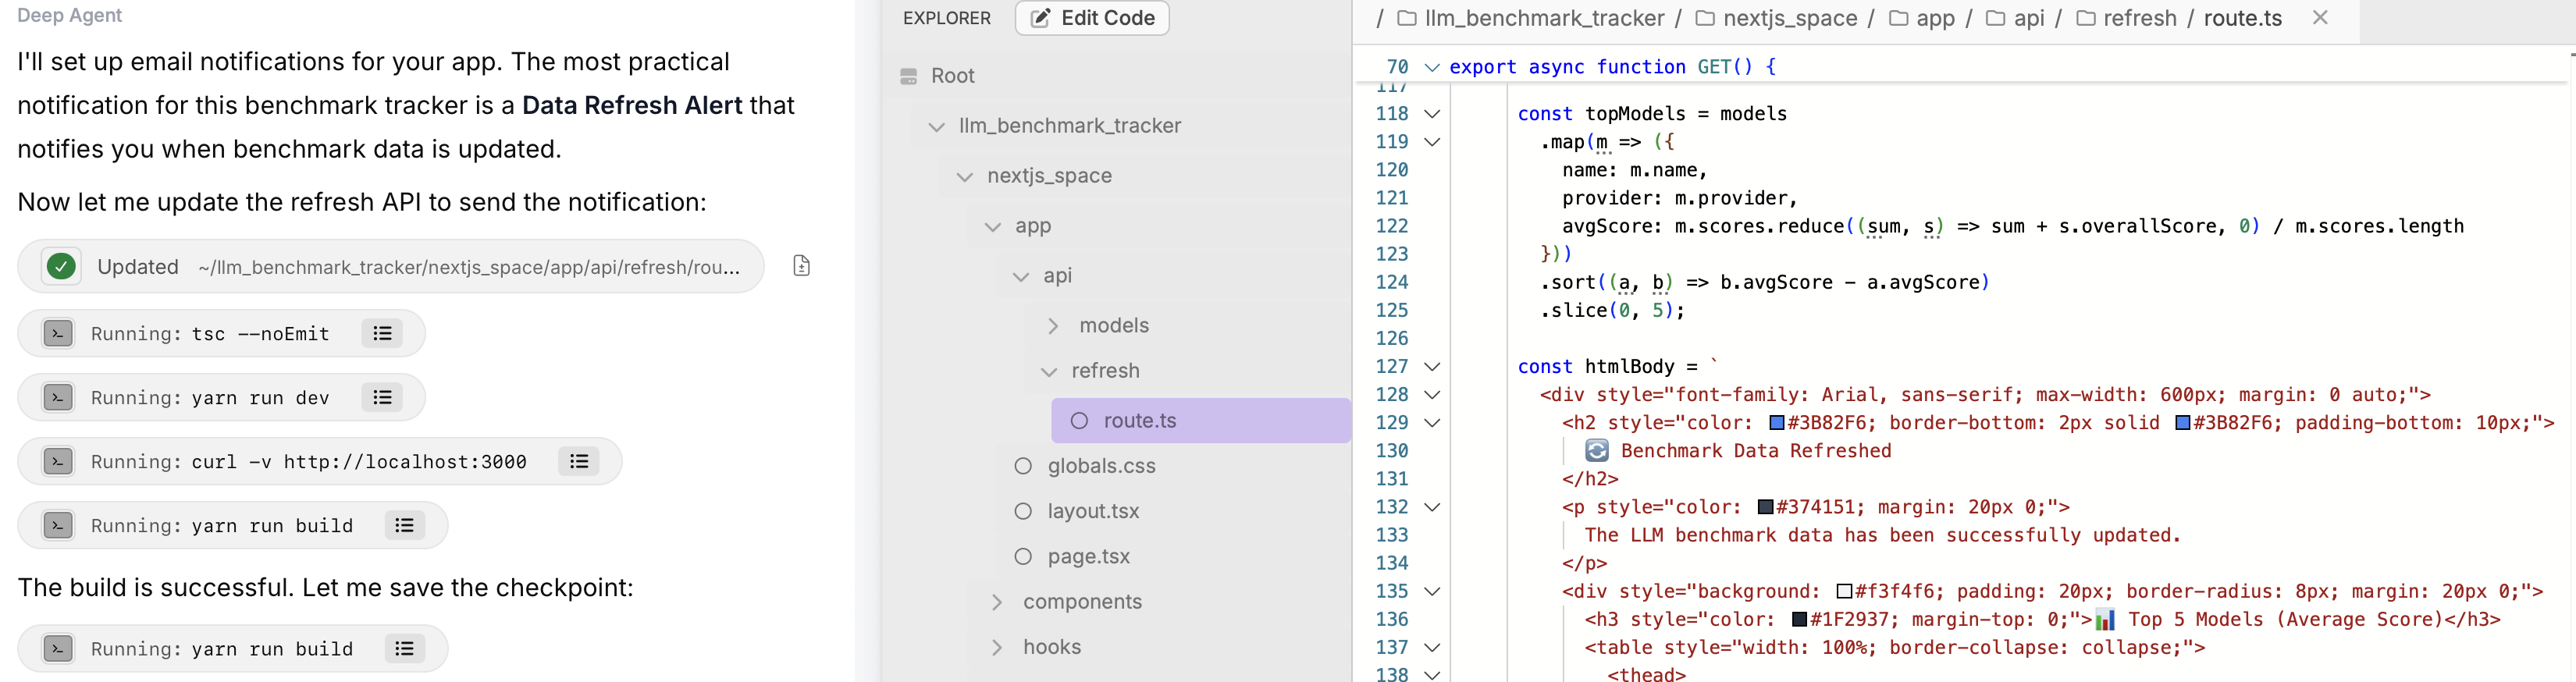Switch to the EXPLORER panel tab

coord(946,18)
